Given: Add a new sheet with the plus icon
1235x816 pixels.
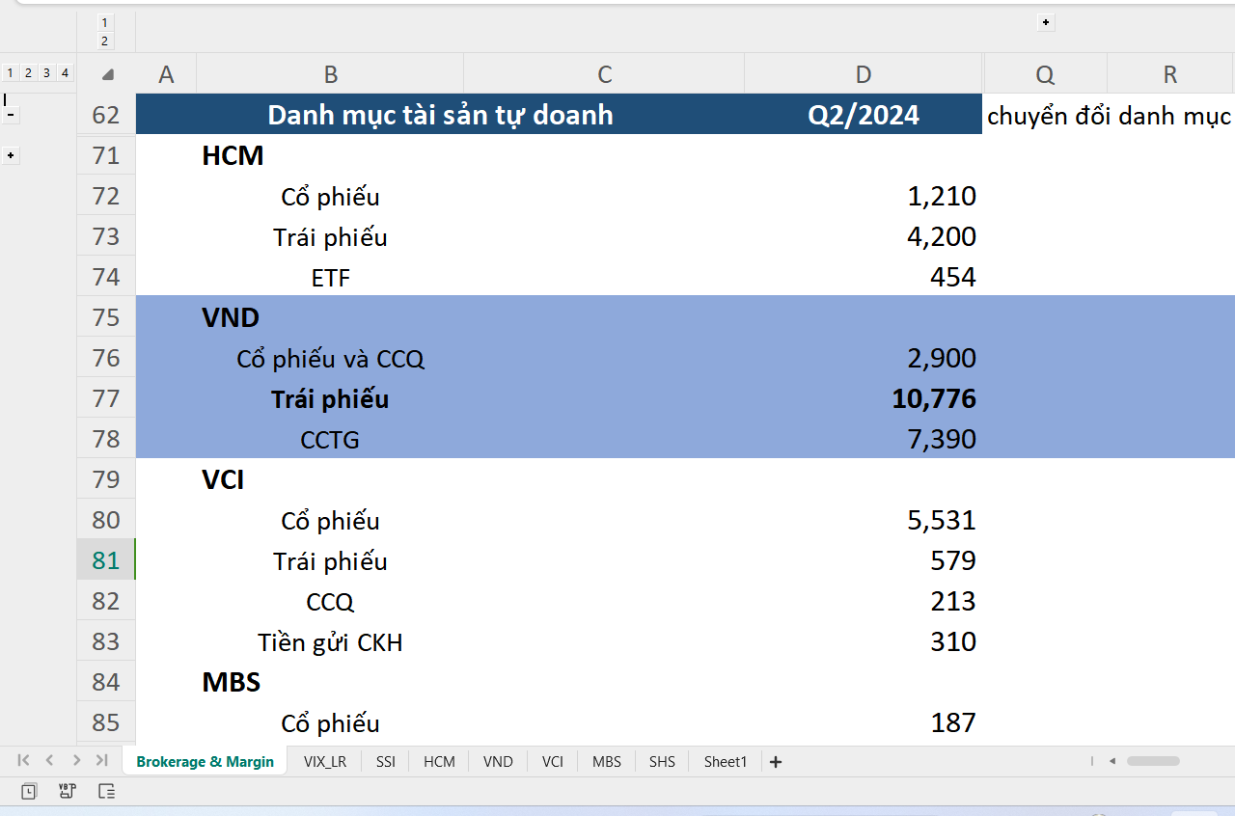Looking at the screenshot, I should 776,762.
